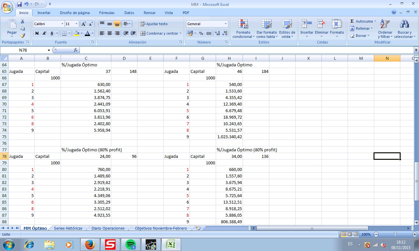
Task: Click the yellow fill color button
Action: [x=77, y=33]
